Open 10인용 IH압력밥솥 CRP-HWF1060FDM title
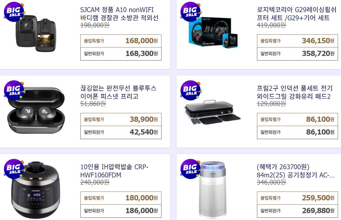Viewport: 341px width, 220px height. point(114,171)
